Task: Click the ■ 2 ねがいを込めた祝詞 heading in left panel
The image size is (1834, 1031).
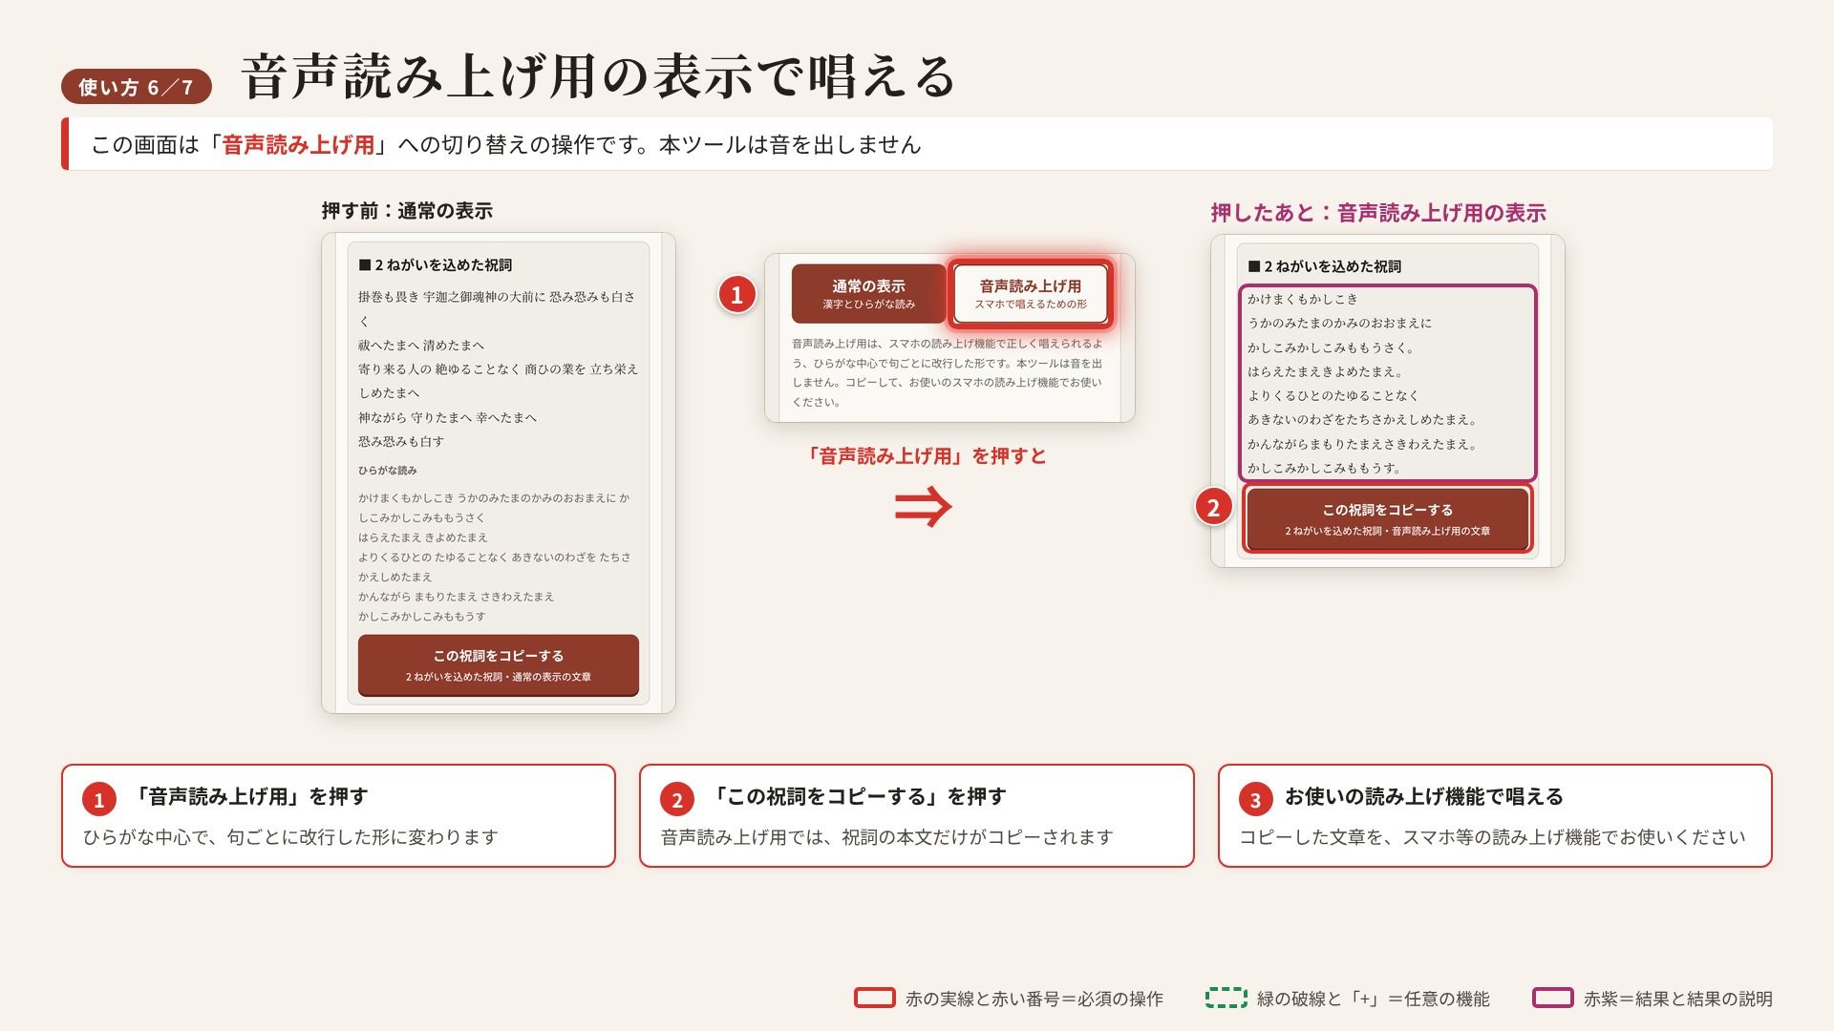Action: [436, 265]
